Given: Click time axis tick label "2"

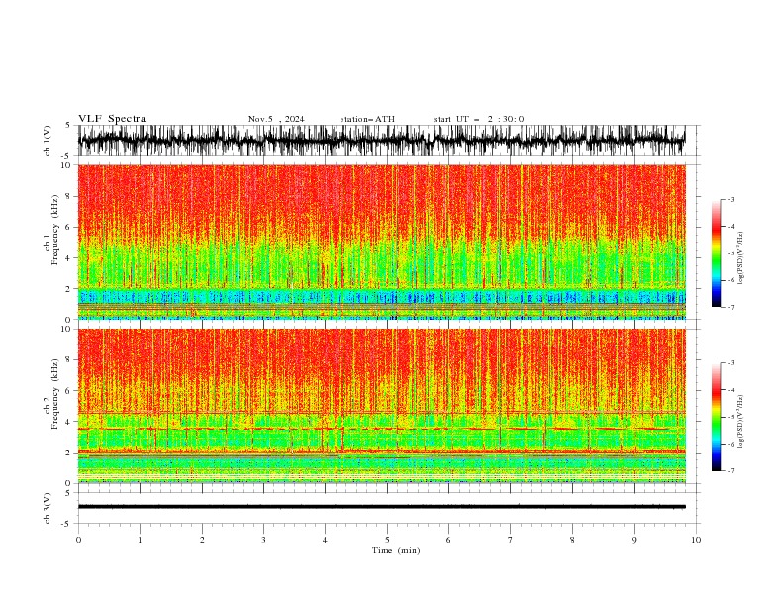Looking at the screenshot, I should click(x=202, y=540).
